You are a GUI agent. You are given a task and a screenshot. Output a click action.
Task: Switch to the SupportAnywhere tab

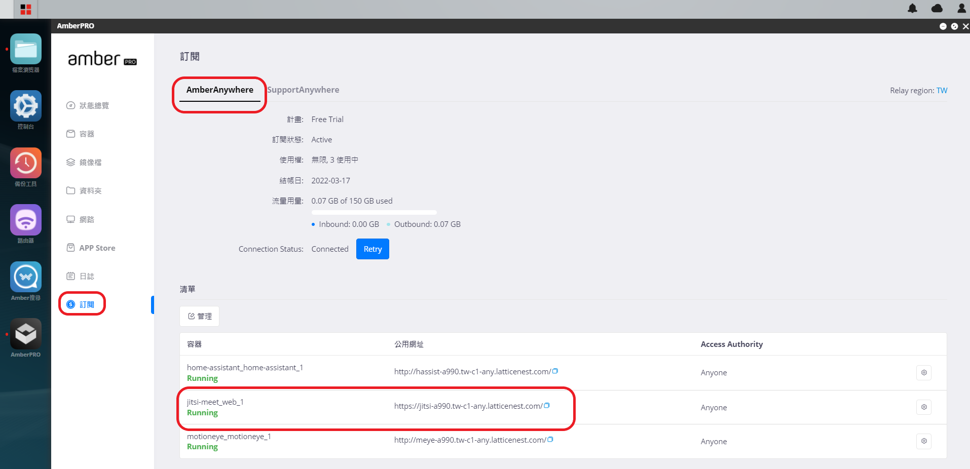(304, 90)
